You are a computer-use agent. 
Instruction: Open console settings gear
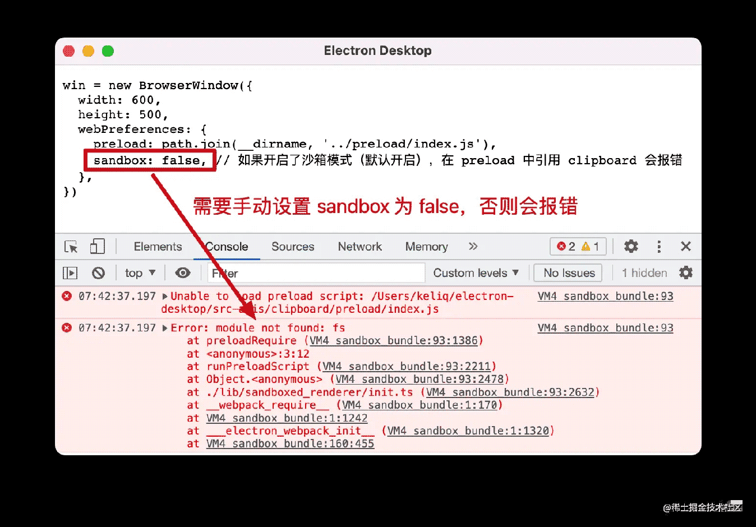[x=685, y=273]
